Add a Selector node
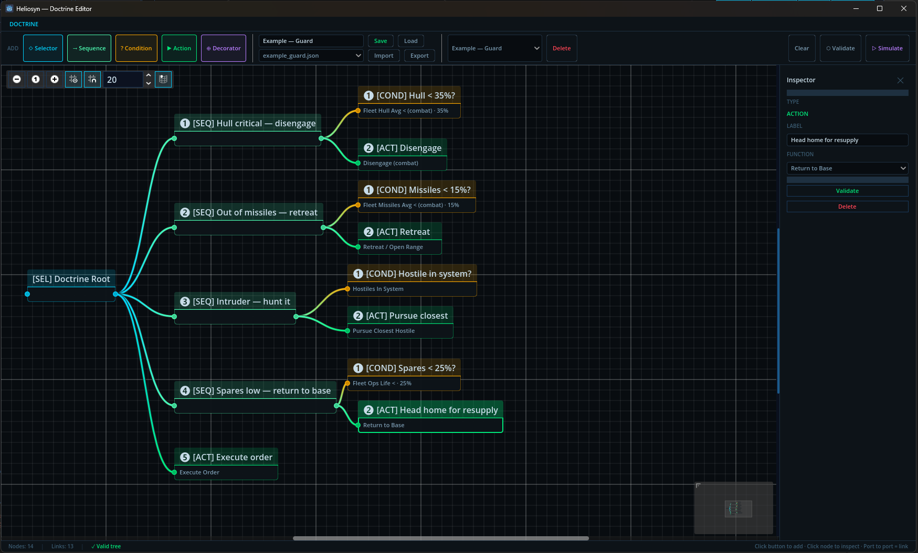918x553 pixels. tap(43, 48)
